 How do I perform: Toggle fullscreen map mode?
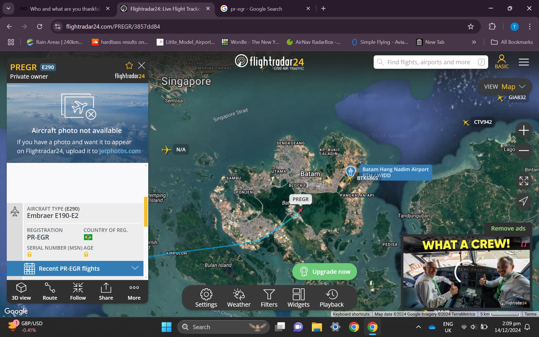click(524, 181)
